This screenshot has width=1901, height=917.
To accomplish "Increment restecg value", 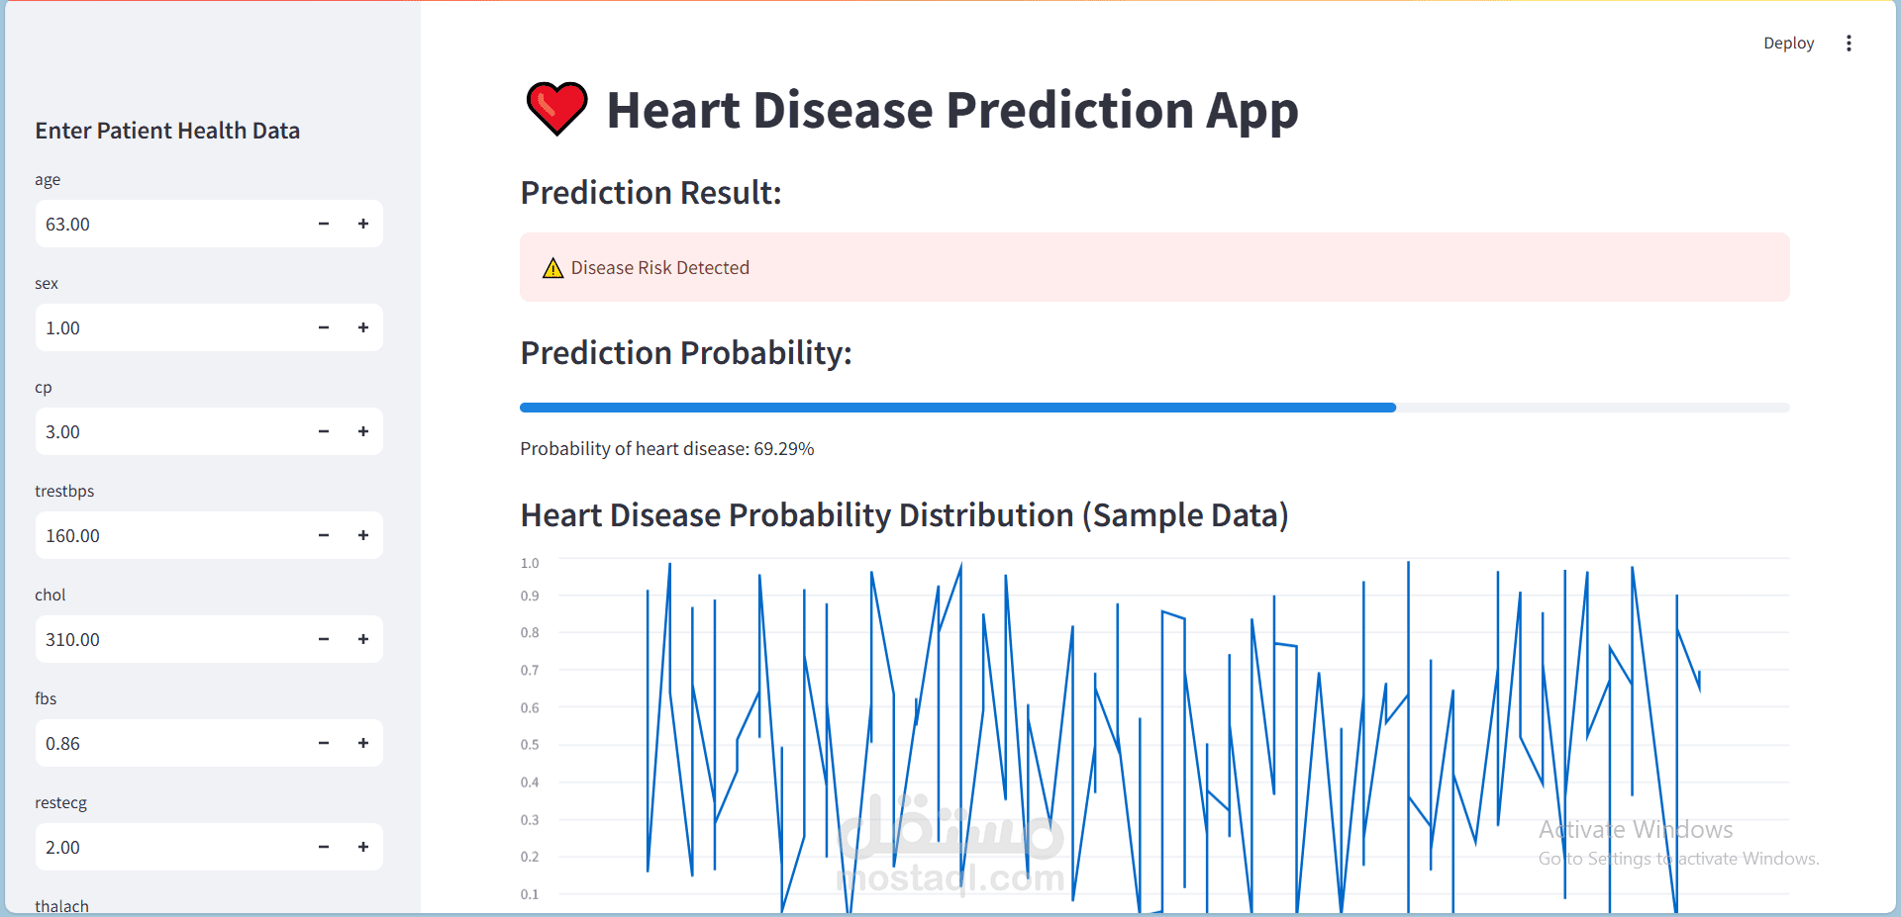I will click(363, 847).
